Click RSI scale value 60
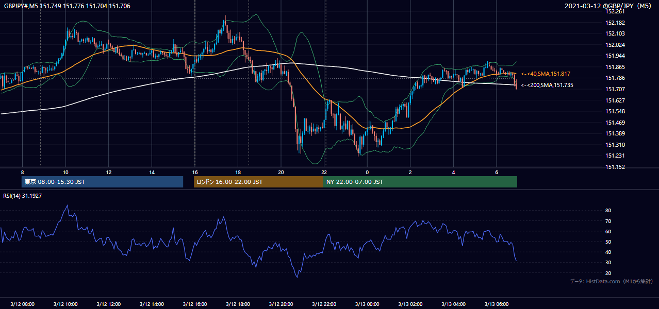Viewport: 659px width, 309px height. pos(608,231)
